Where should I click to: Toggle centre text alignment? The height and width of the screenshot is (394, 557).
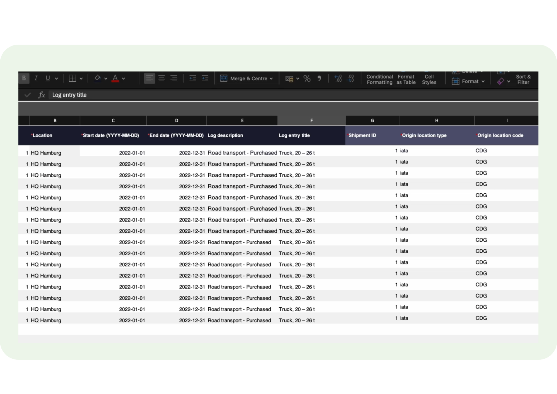(x=162, y=78)
